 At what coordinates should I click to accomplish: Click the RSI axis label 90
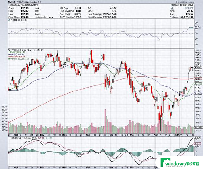[196, 23]
